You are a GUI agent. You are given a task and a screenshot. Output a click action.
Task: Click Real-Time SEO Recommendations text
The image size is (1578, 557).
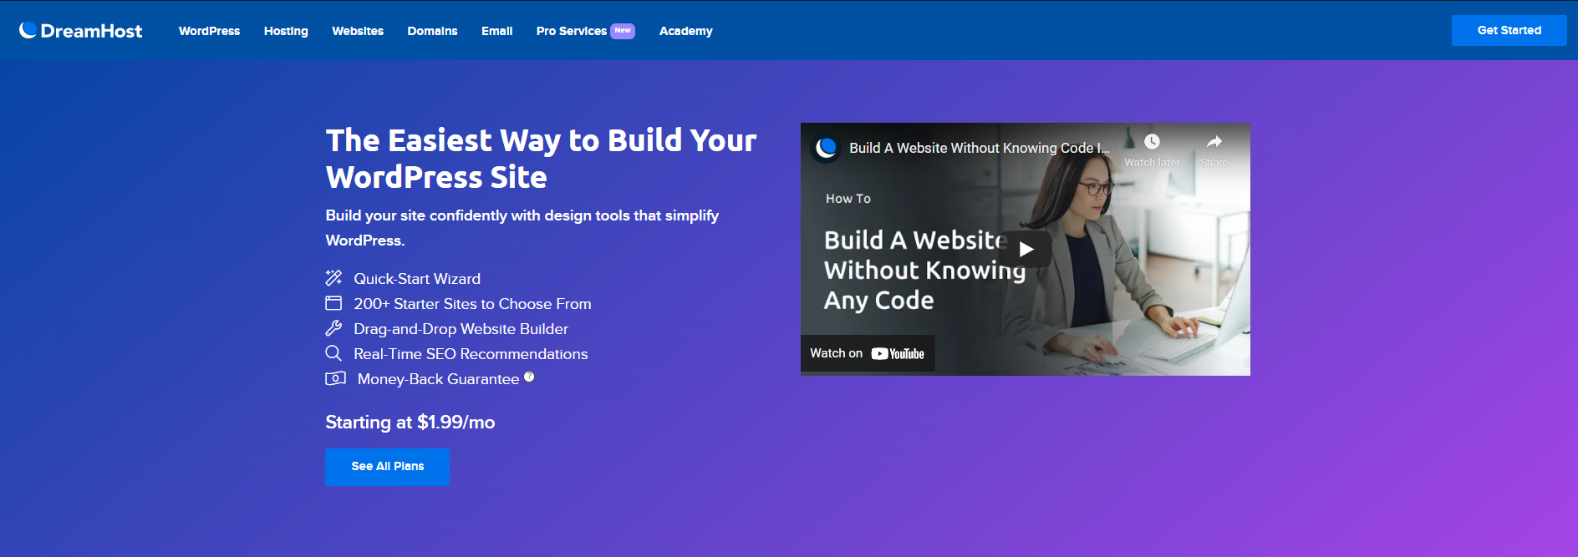(x=471, y=353)
